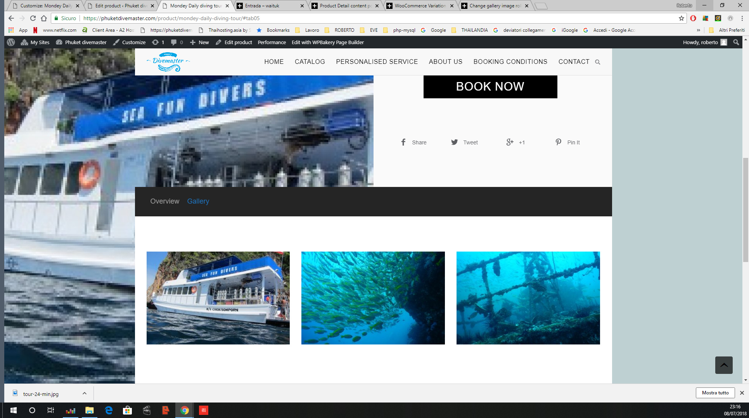This screenshot has height=418, width=749.
Task: Expand hidden bookmarks with the chevron
Action: coord(699,30)
